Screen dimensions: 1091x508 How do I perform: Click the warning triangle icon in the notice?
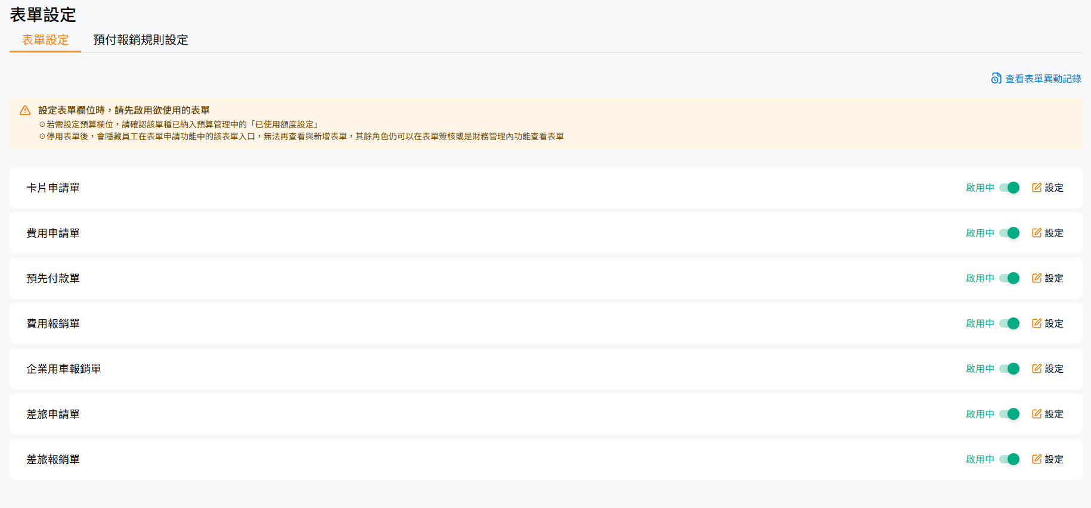[25, 111]
